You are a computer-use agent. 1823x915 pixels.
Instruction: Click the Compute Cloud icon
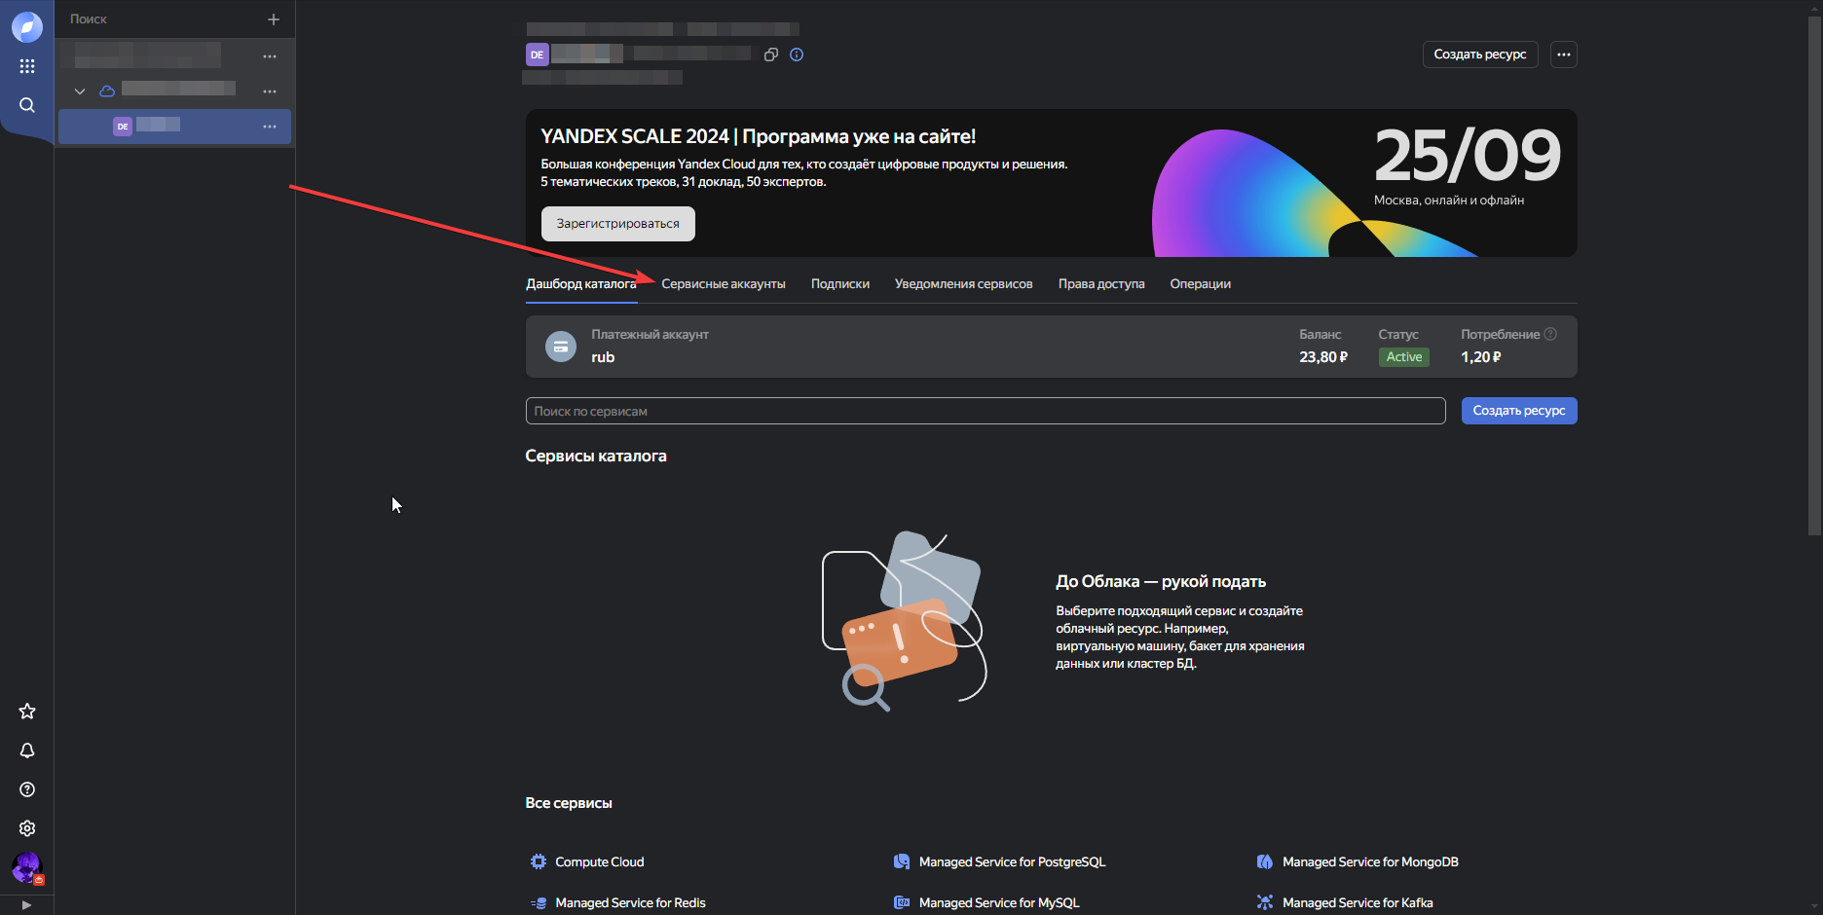(x=539, y=861)
